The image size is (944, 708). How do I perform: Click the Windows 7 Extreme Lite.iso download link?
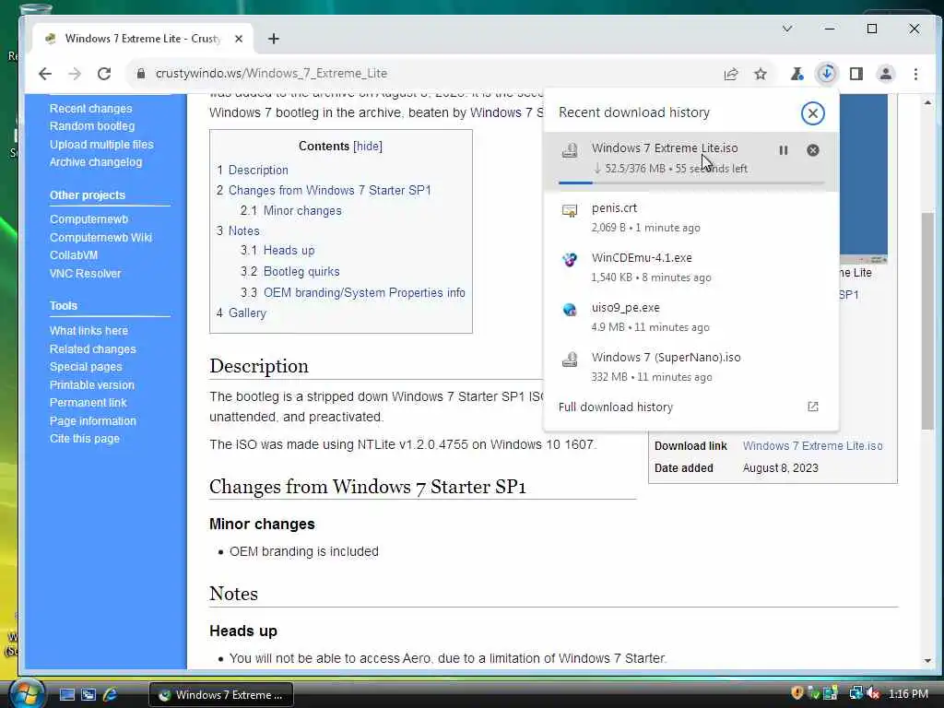click(813, 446)
